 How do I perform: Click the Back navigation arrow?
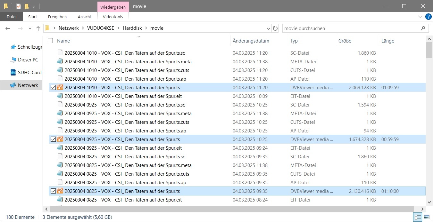(x=8, y=28)
